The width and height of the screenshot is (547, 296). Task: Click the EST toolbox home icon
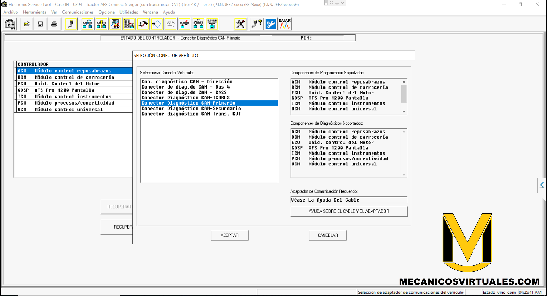[x=11, y=24]
